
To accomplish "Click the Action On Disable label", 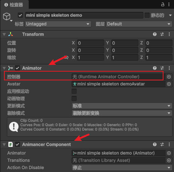I will point(25,168).
